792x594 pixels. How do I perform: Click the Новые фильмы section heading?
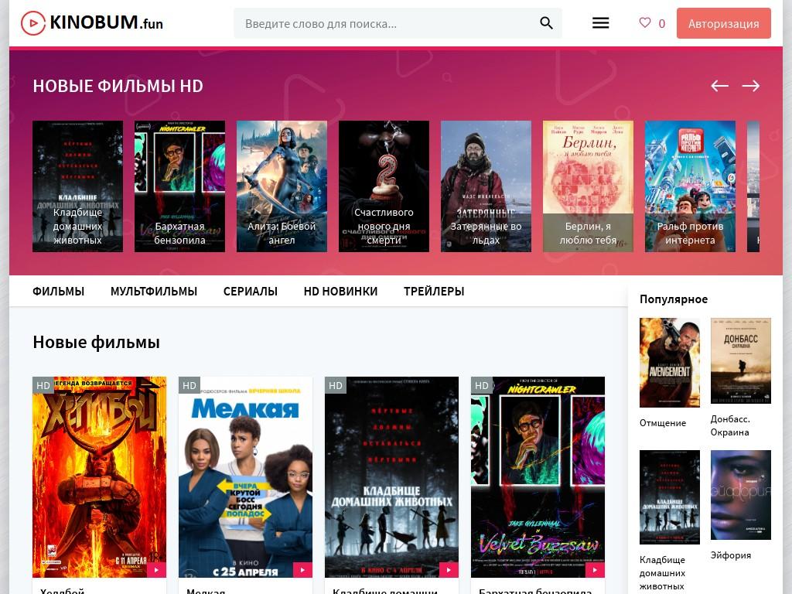click(x=96, y=342)
